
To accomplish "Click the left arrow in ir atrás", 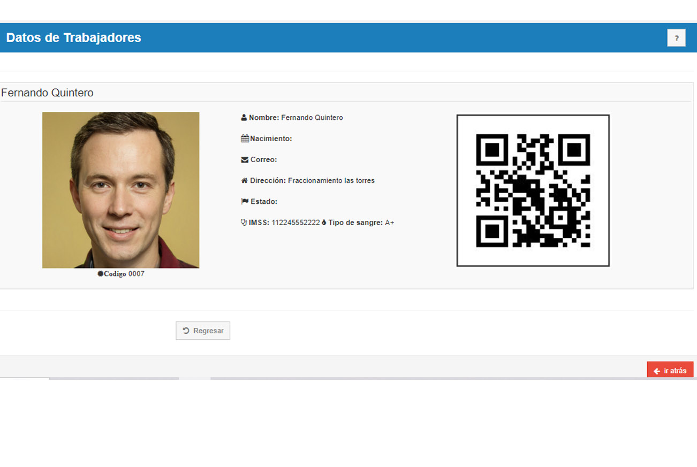I will coord(657,371).
